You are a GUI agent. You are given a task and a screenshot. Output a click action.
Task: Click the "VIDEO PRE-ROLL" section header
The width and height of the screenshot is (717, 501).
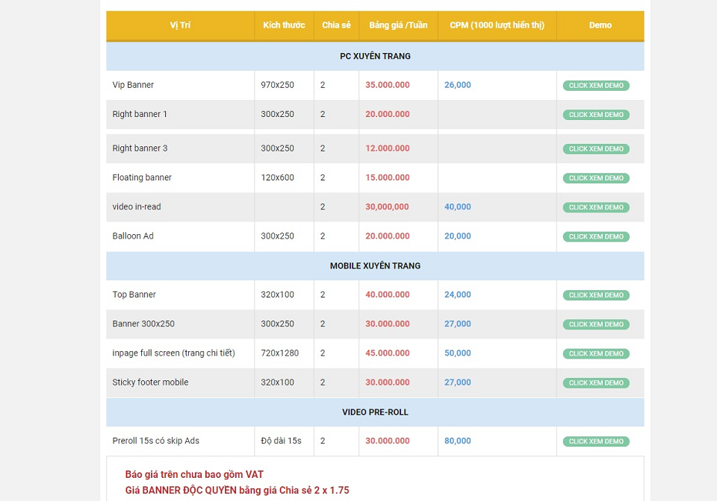pyautogui.click(x=375, y=412)
